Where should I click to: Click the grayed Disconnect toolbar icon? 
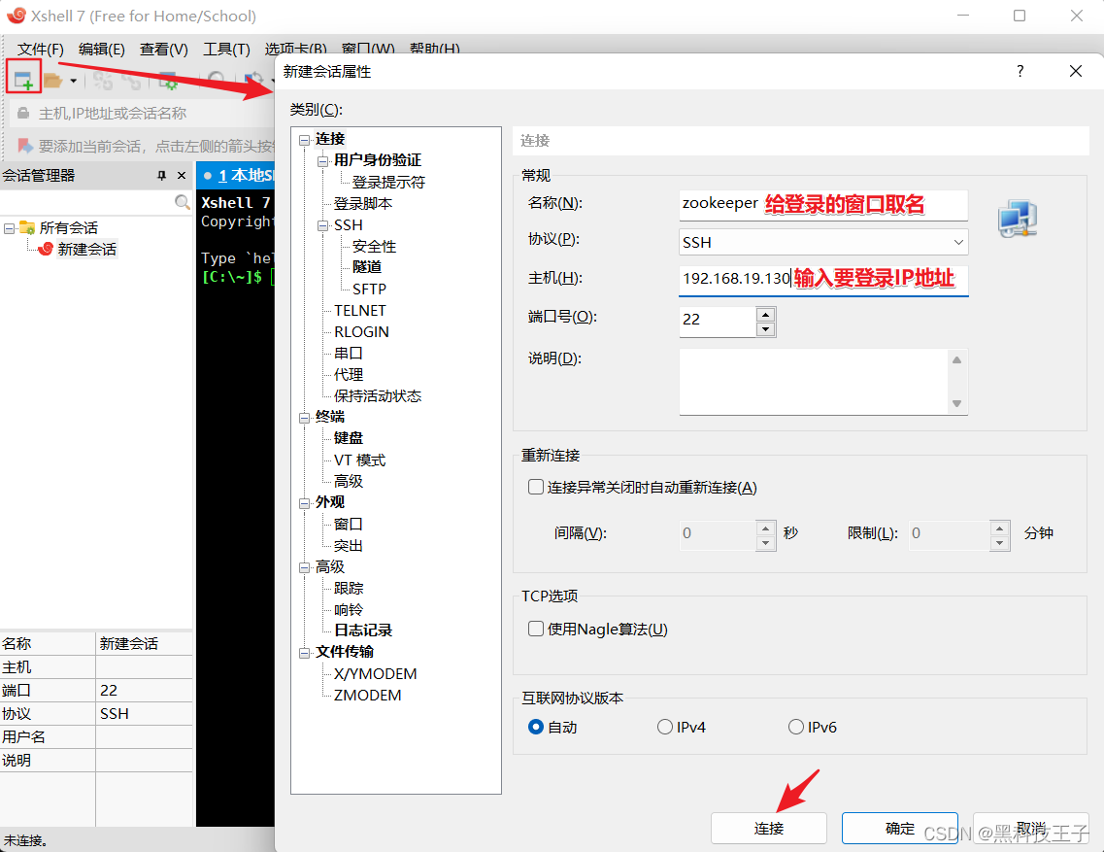[x=131, y=81]
